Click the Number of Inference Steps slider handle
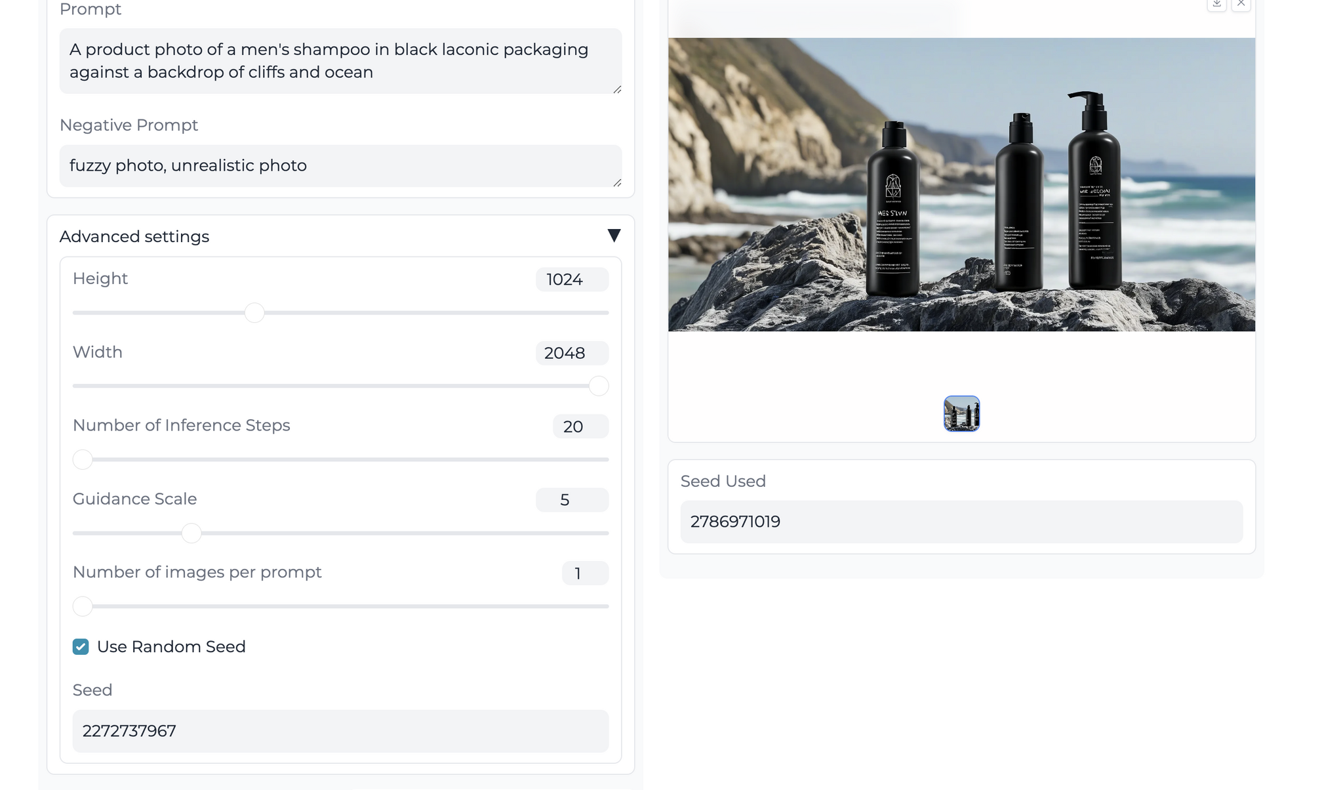Viewport: 1343px width, 790px height. [83, 459]
